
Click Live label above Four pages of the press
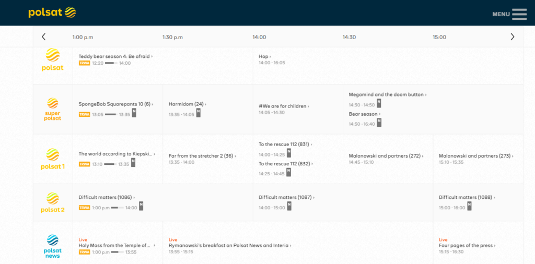[x=443, y=240]
